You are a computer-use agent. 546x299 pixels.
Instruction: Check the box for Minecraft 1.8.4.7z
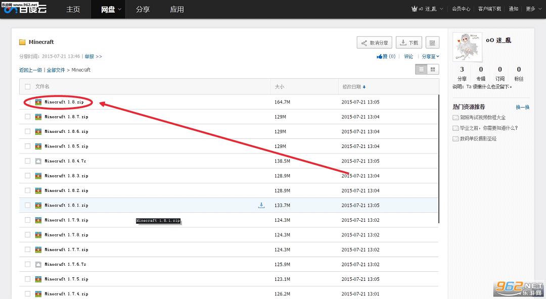pyautogui.click(x=27, y=161)
